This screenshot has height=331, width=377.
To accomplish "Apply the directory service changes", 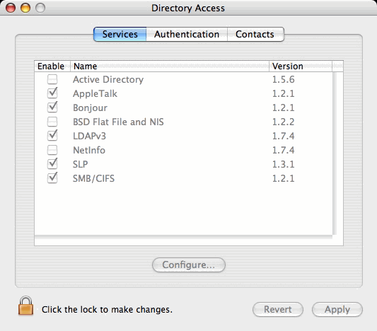I will (x=337, y=309).
